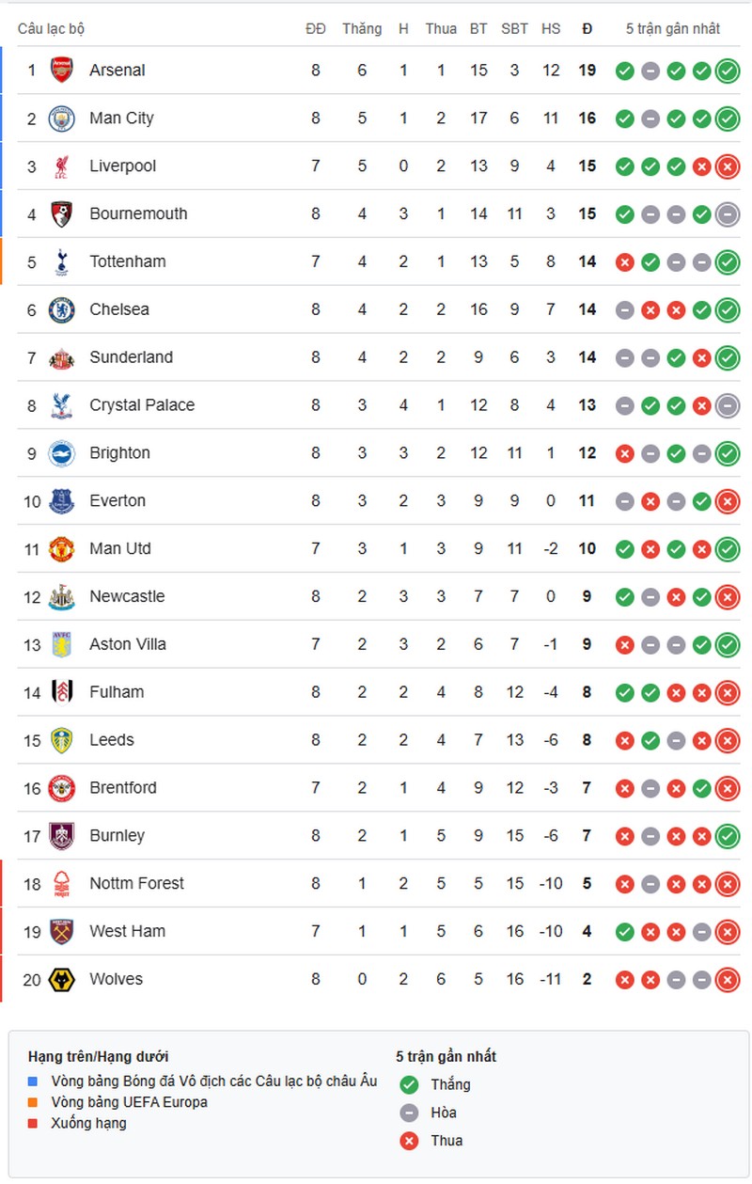Click the red Xuống hạng legend swatch
752x1184 pixels.
(33, 1123)
